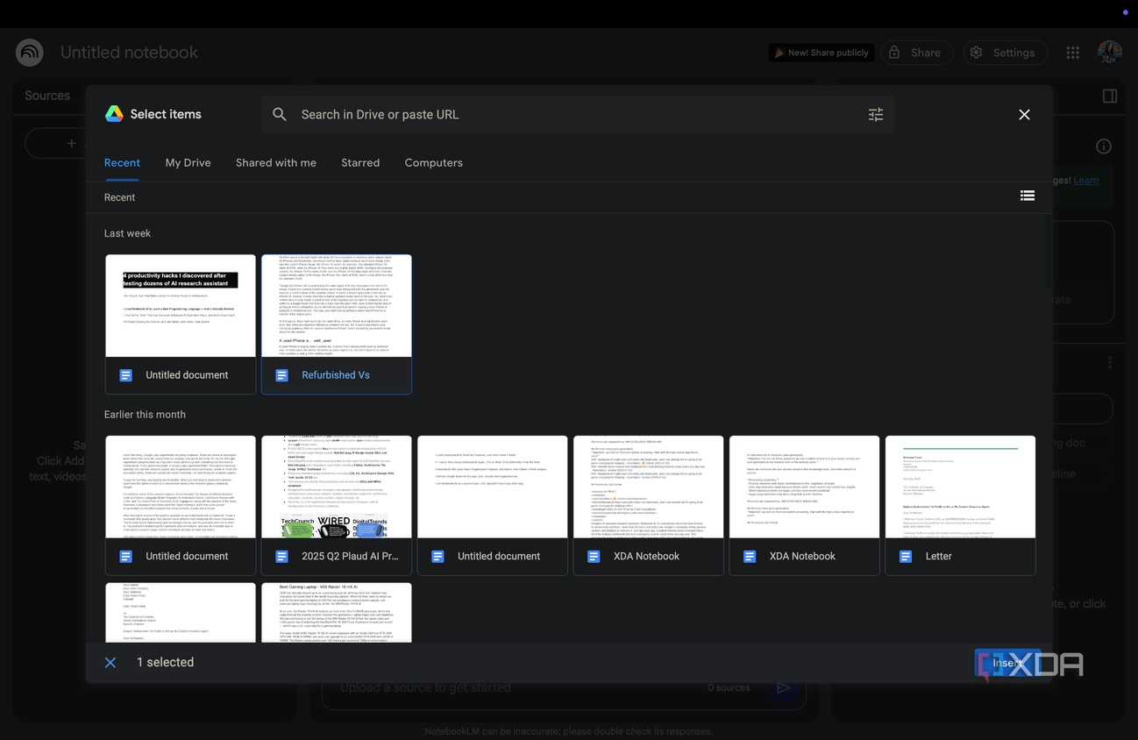The image size is (1138, 740).
Task: Click the Untitled notebook title
Action: click(x=129, y=53)
